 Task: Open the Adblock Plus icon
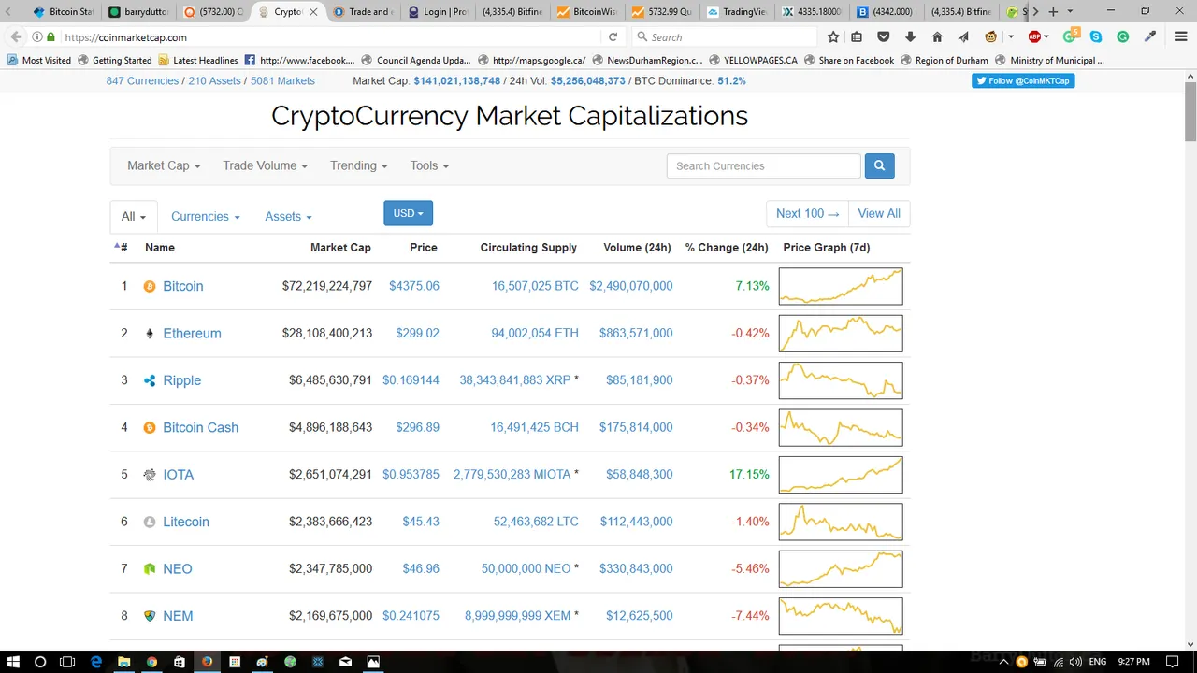pos(1034,37)
